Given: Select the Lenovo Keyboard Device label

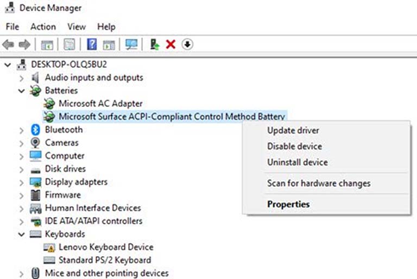Looking at the screenshot, I should (x=106, y=247).
